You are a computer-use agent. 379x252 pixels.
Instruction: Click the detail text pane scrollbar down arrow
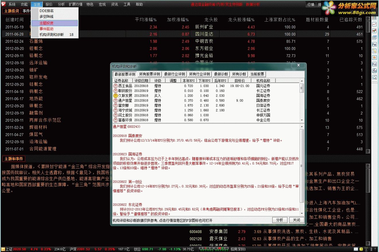(302, 214)
